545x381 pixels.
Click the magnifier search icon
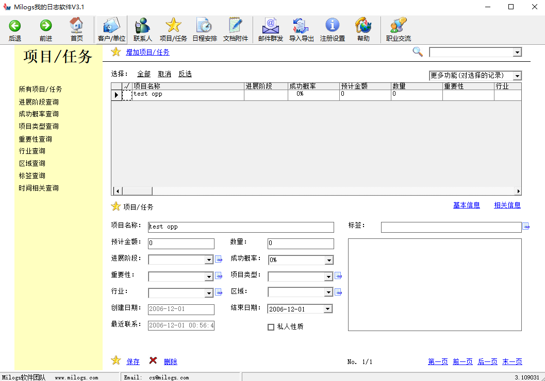(x=417, y=52)
